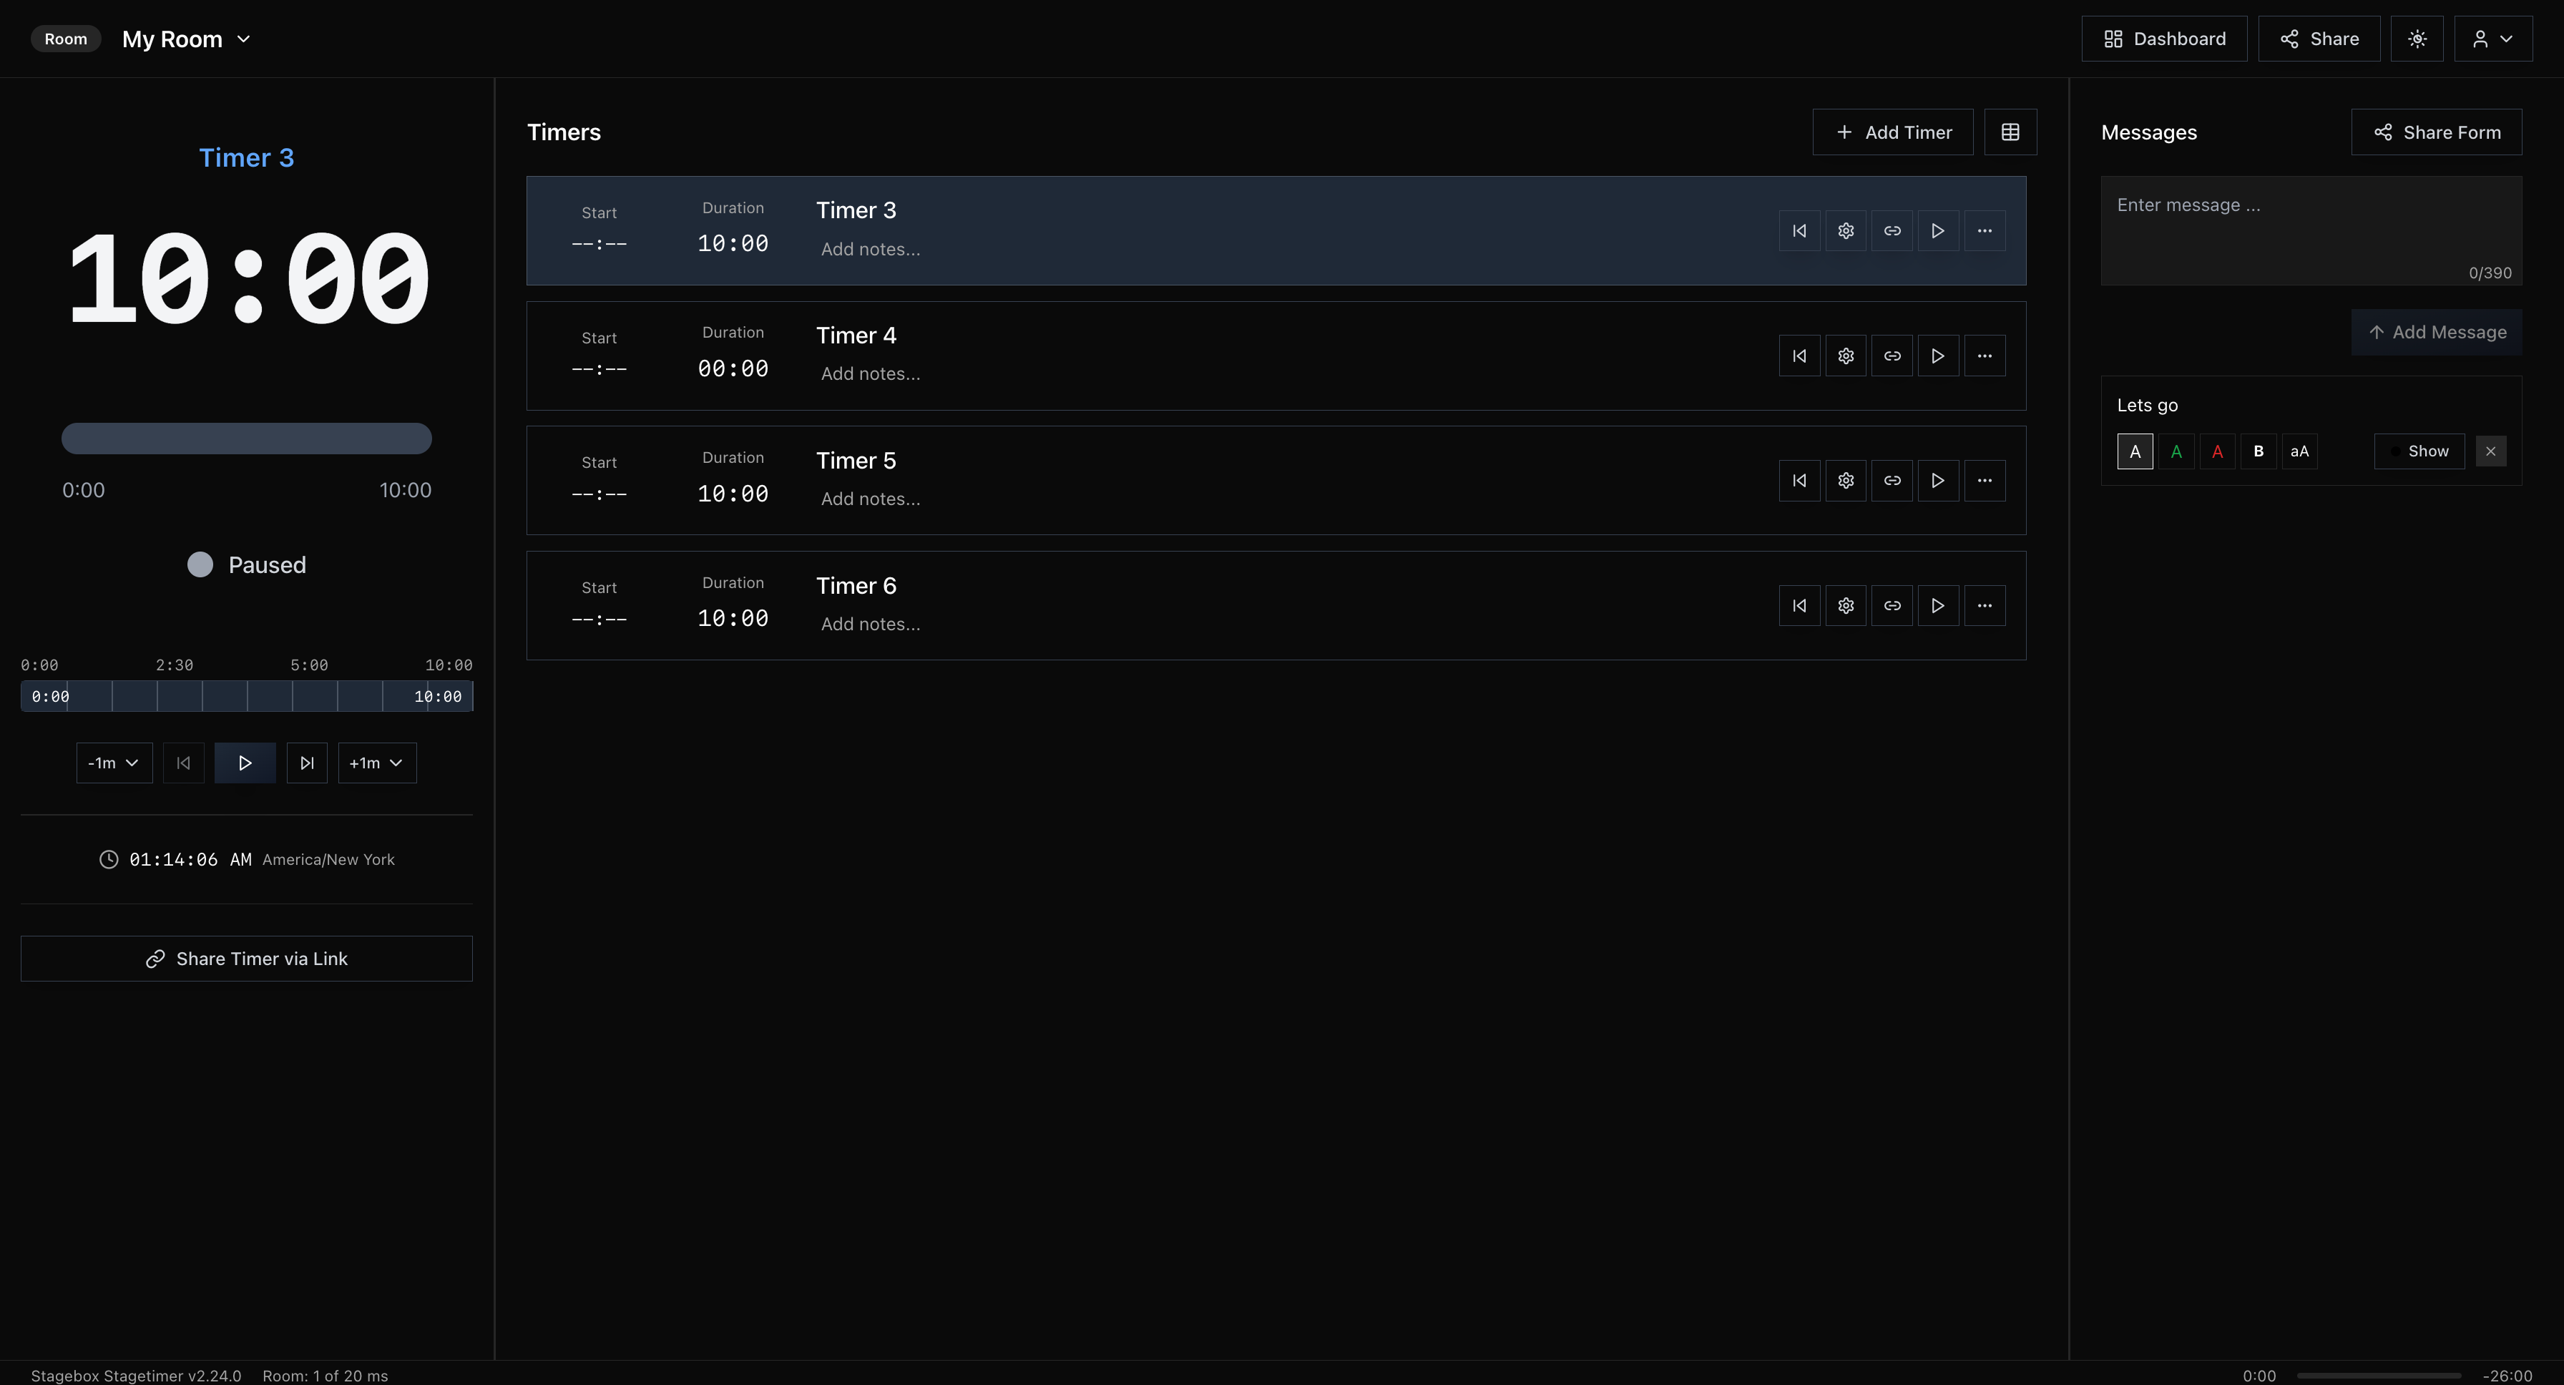2564x1385 pixels.
Task: Toggle uppercase aA on the message
Action: (2299, 451)
